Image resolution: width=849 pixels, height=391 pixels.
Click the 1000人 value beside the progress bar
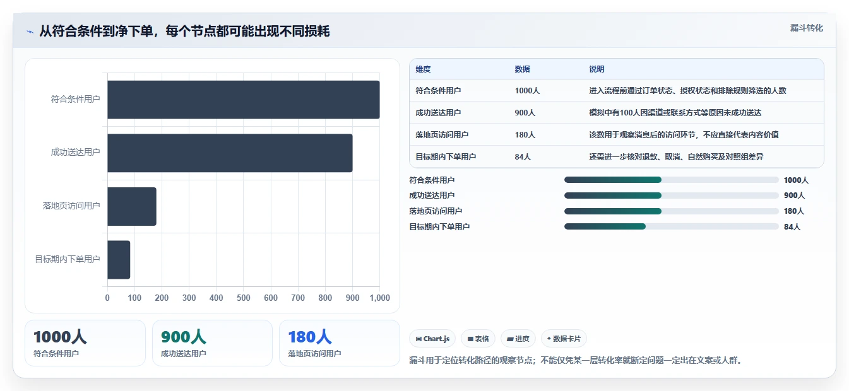pos(796,180)
